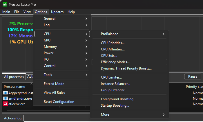
Task: Choose View All Rules
Action: 62,93
